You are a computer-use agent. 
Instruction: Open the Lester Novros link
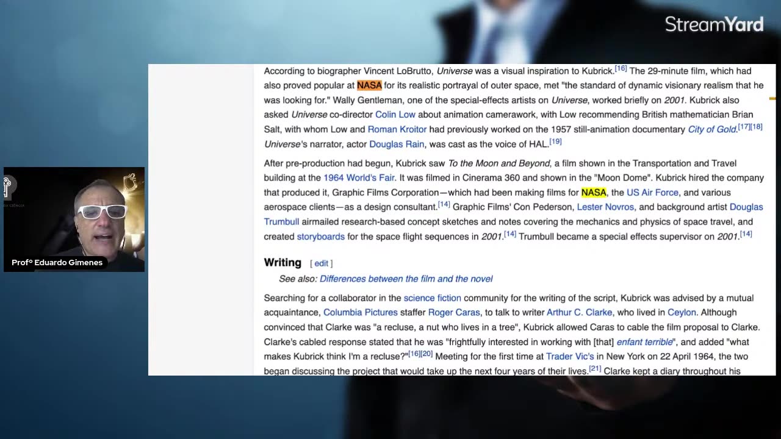pos(605,207)
